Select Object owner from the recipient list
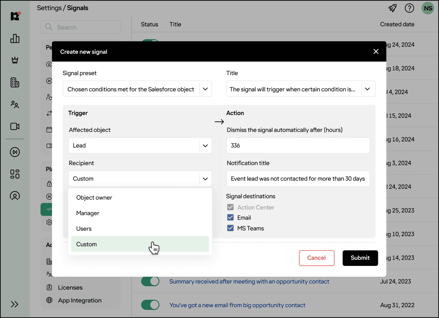The height and width of the screenshot is (318, 439). pyautogui.click(x=94, y=197)
